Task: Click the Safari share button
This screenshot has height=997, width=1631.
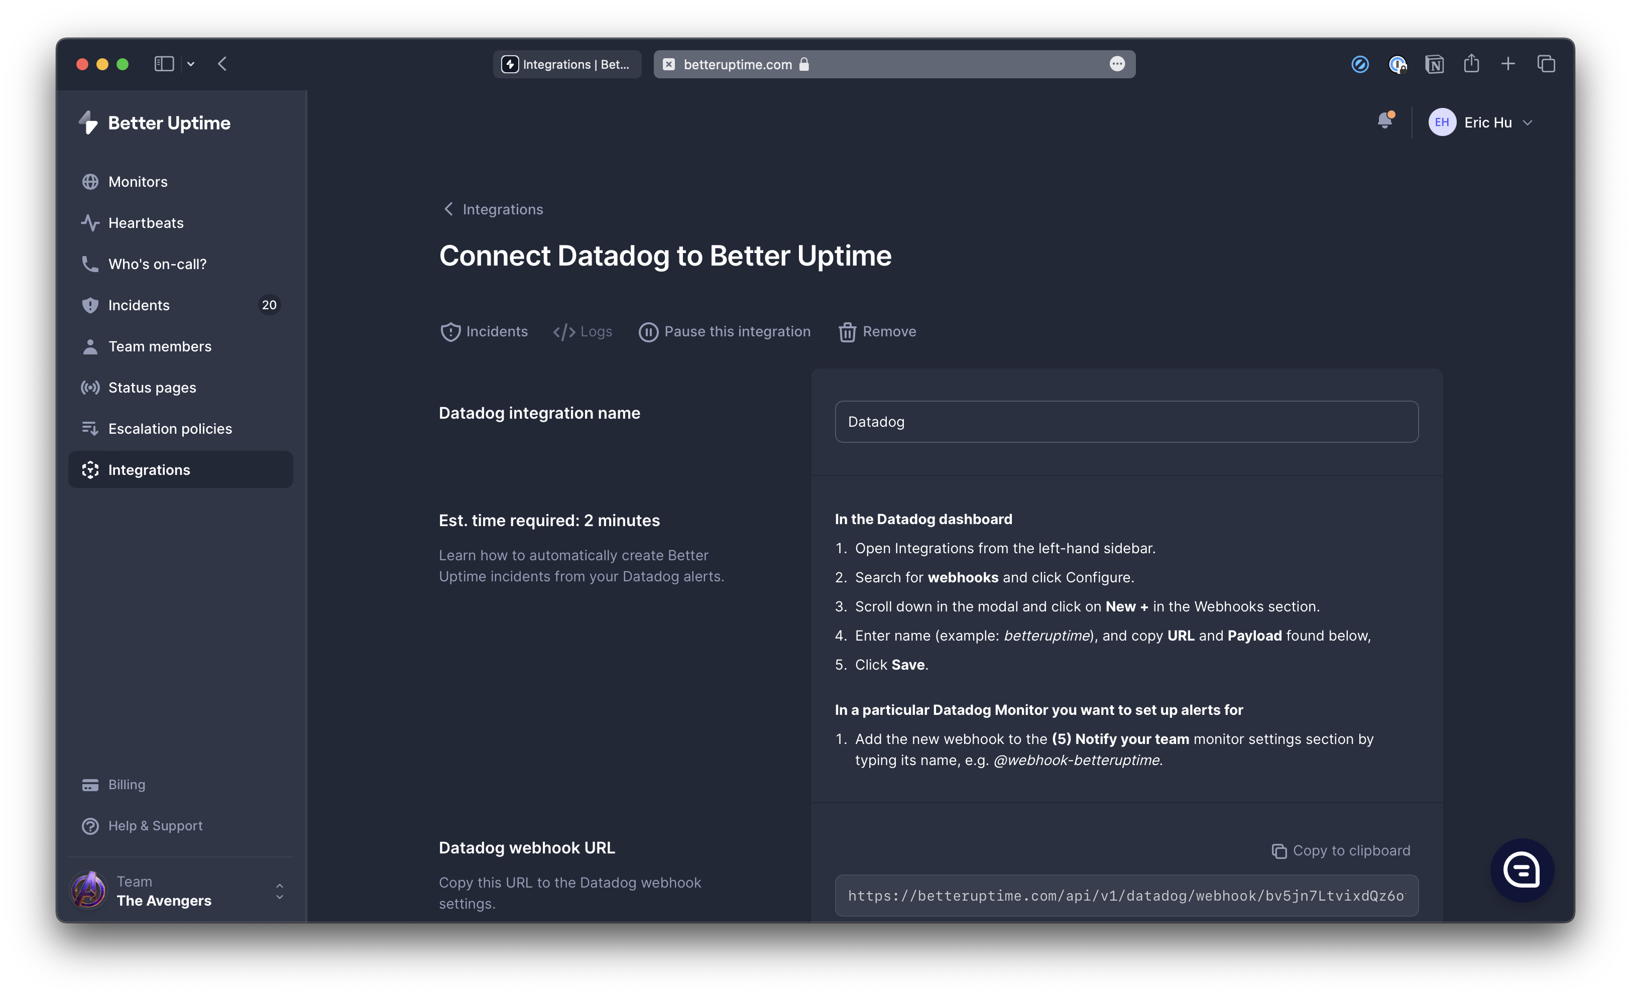Action: point(1471,64)
